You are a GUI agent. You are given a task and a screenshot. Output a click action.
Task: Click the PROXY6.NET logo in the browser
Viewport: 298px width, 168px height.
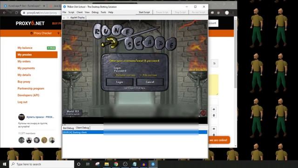30,23
